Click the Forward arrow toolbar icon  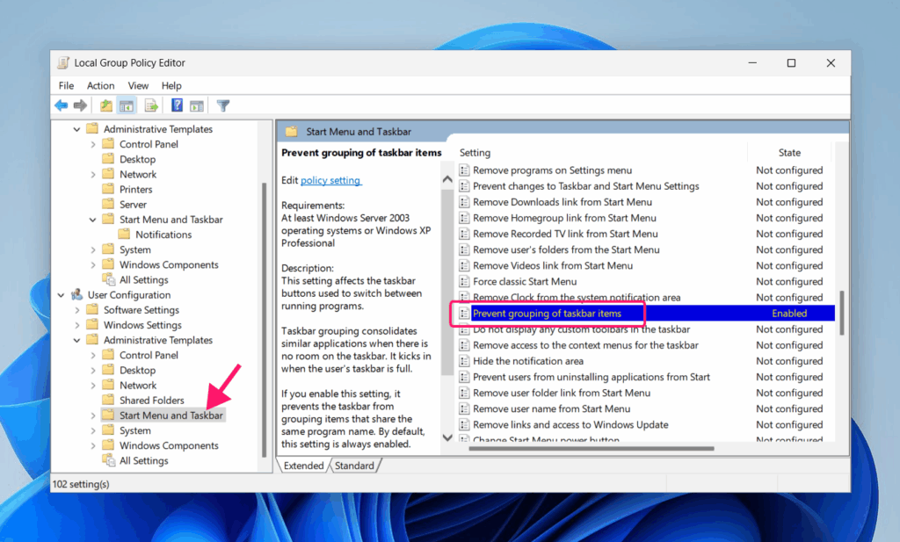(x=80, y=105)
